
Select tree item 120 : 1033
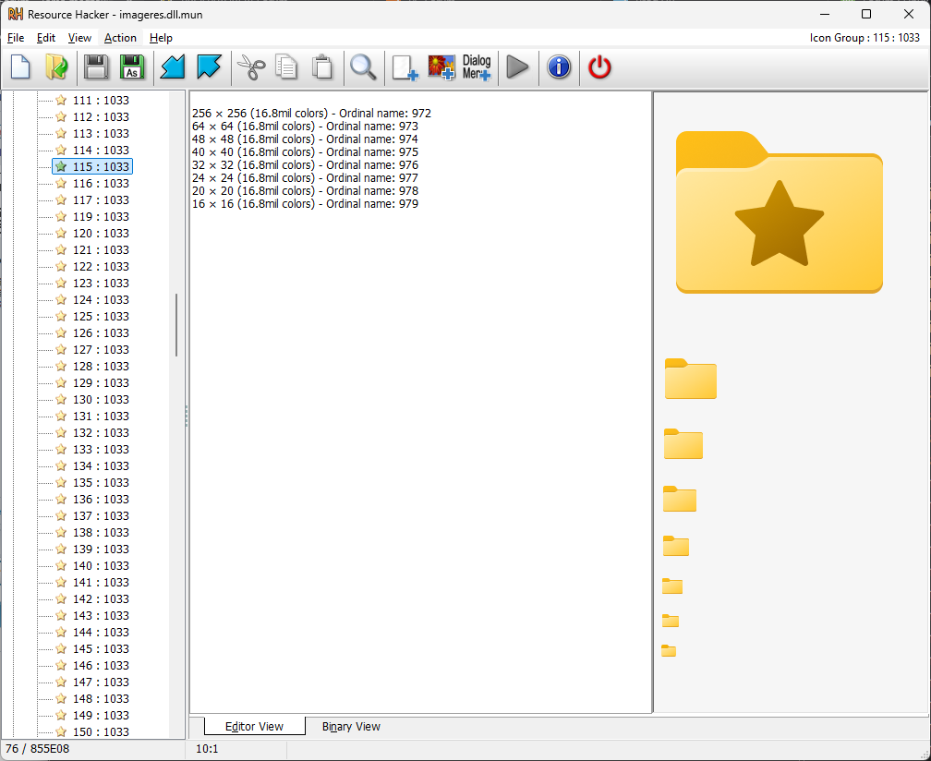(101, 234)
